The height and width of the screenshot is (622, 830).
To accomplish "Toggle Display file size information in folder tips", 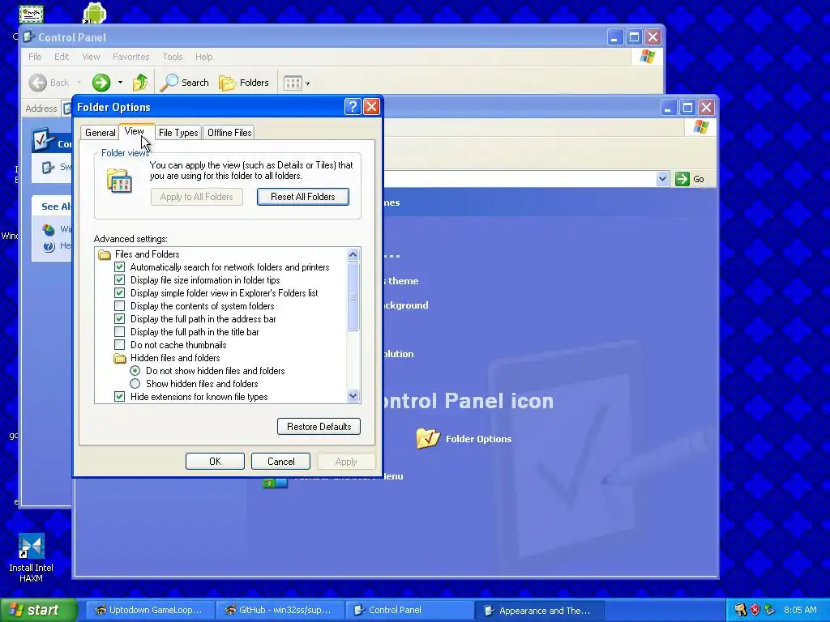I will [120, 280].
